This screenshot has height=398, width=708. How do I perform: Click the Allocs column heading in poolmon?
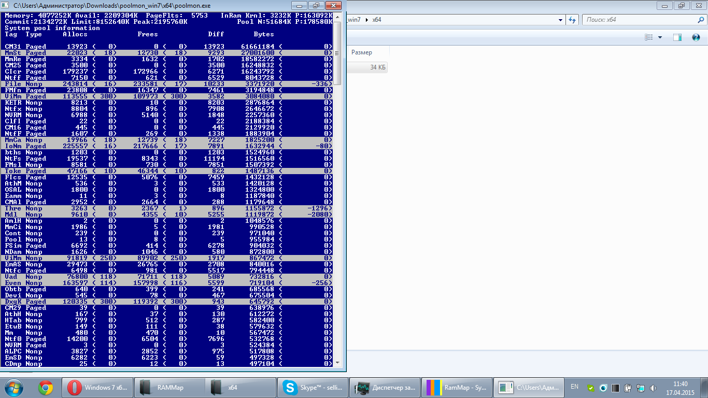(x=75, y=34)
